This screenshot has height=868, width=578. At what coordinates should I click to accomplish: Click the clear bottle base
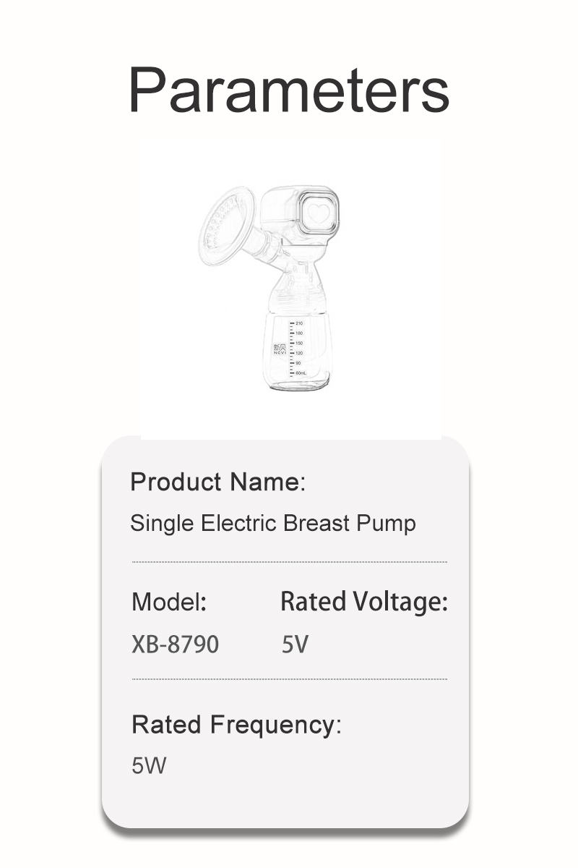299,385
